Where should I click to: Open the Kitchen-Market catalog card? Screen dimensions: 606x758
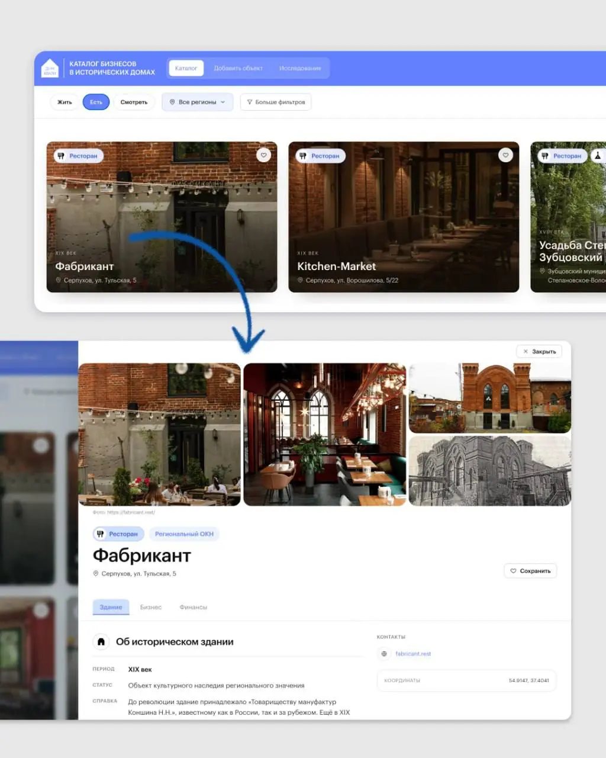[x=404, y=217]
